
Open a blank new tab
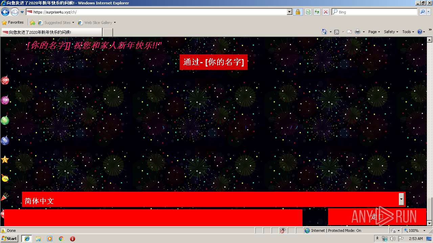coord(108,32)
